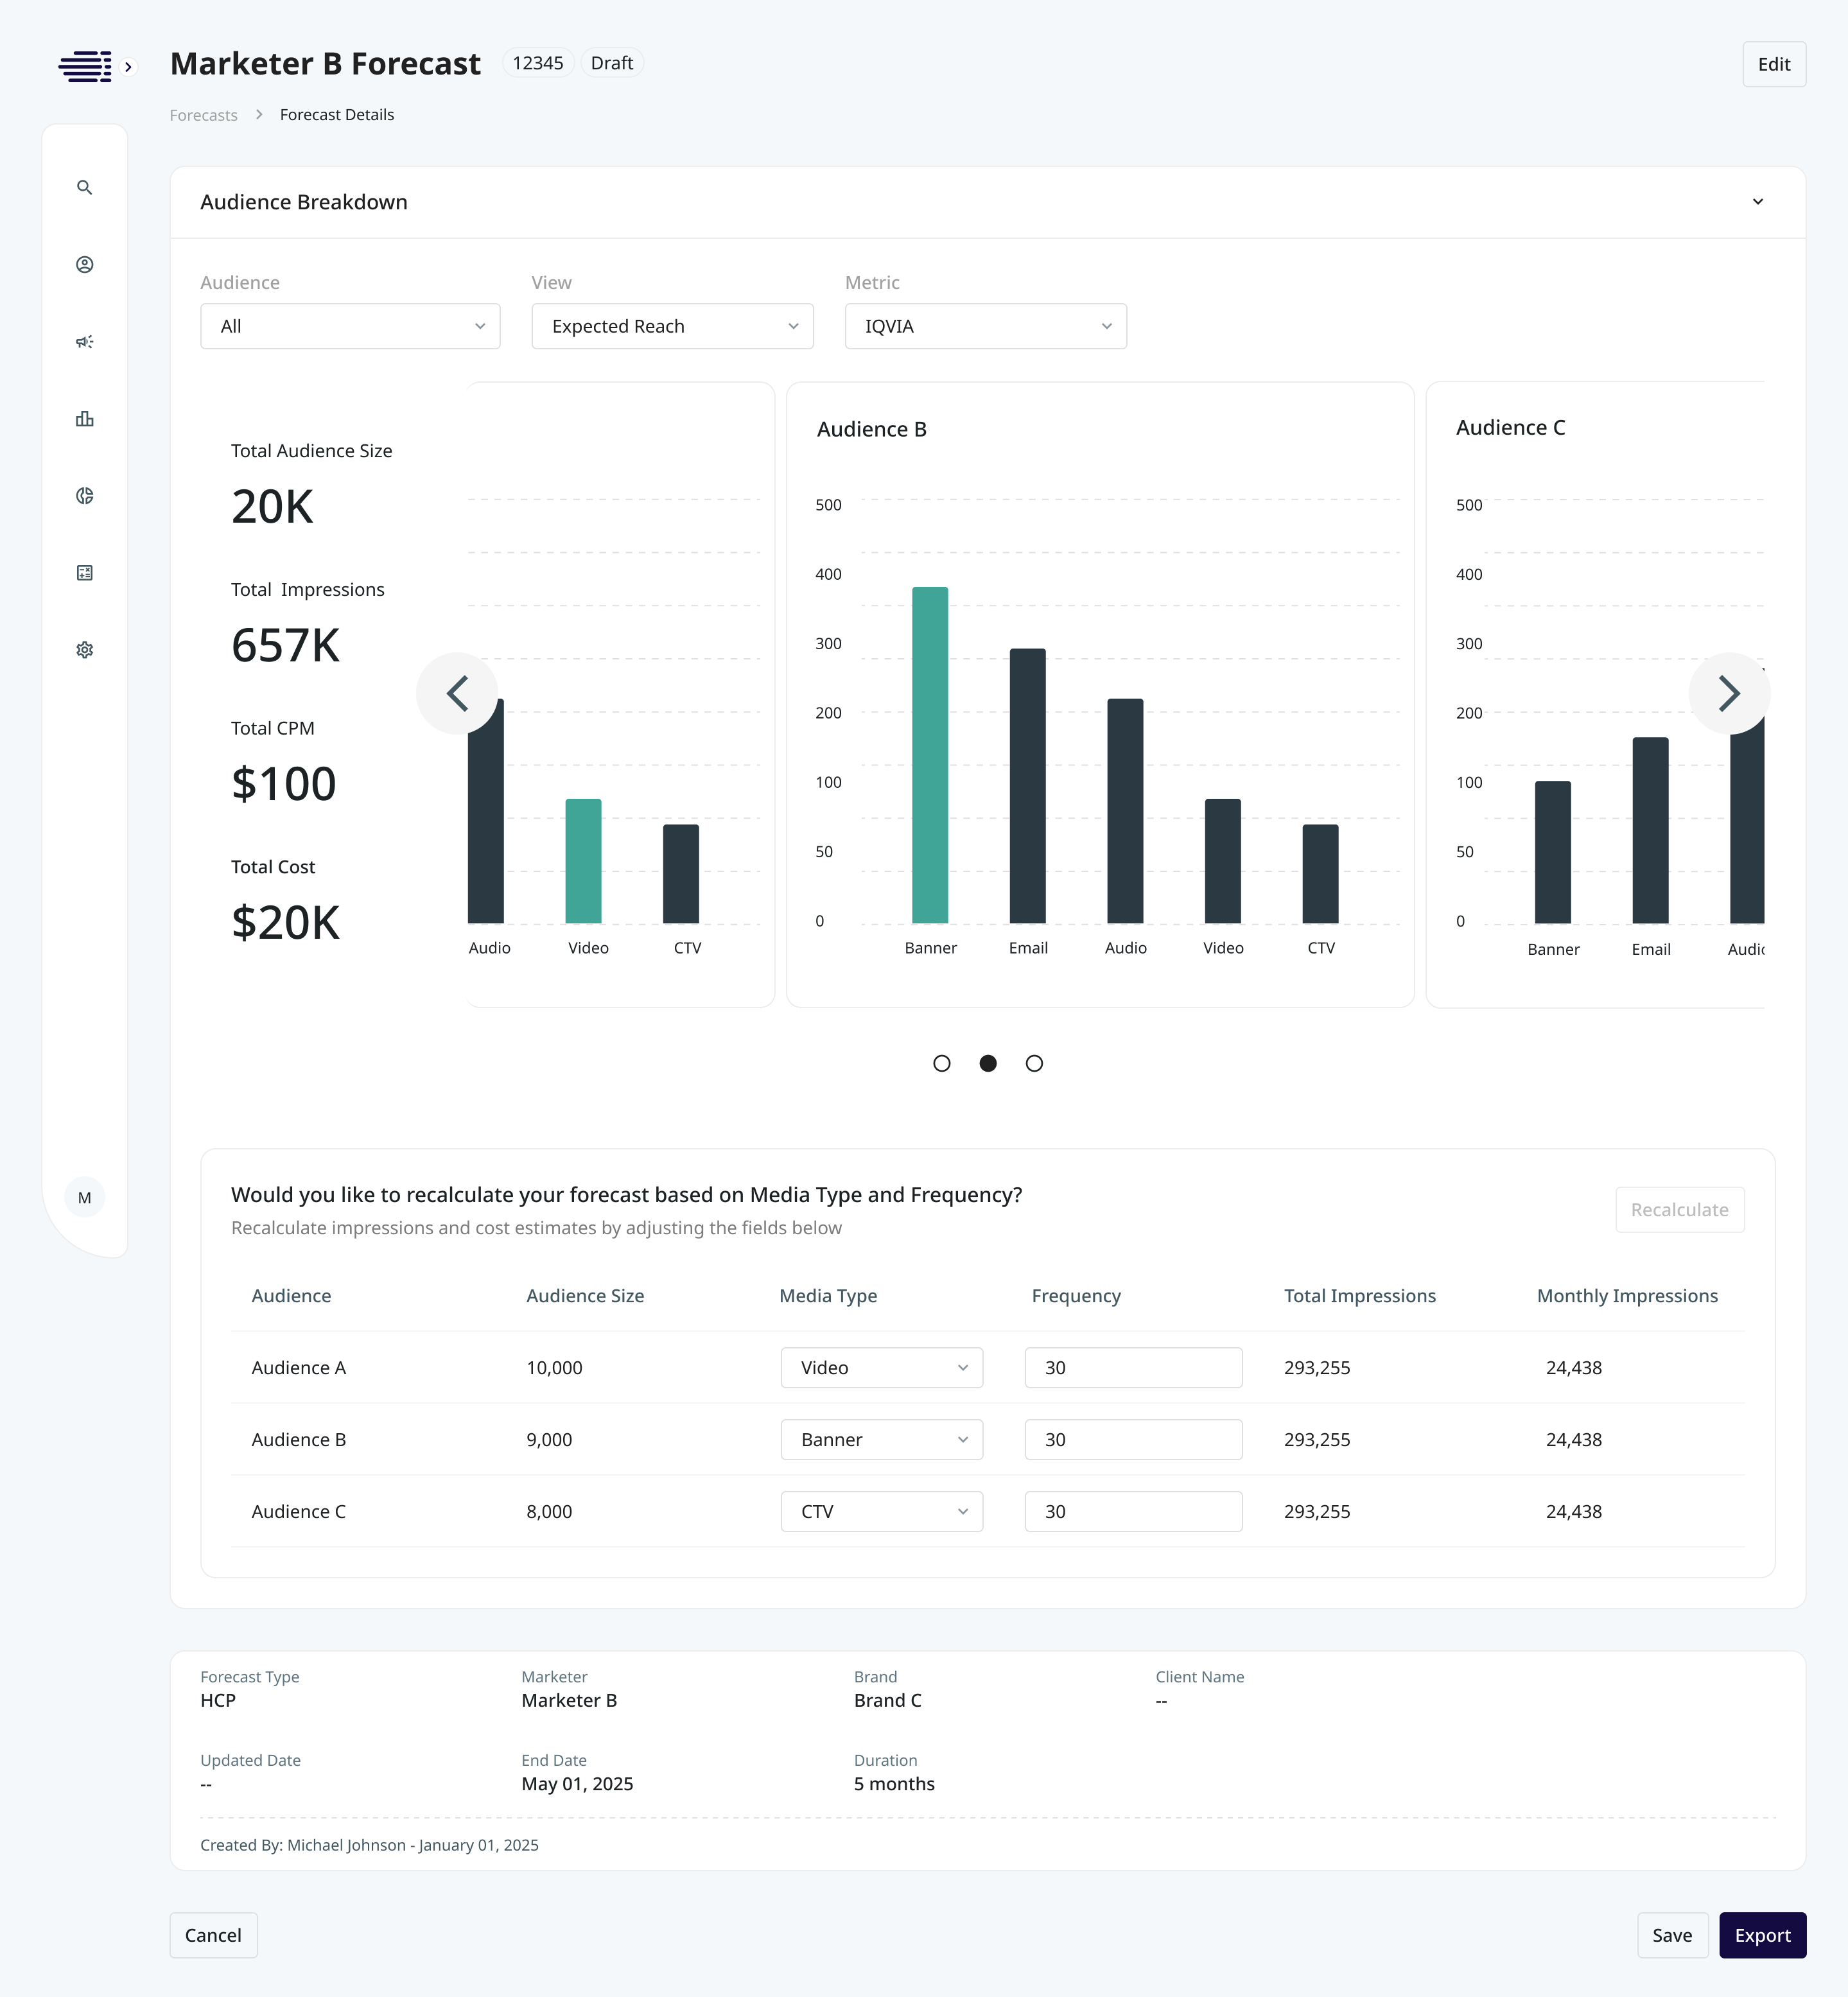Open the calculator sidebar icon
The height and width of the screenshot is (1997, 1848).
[x=85, y=573]
